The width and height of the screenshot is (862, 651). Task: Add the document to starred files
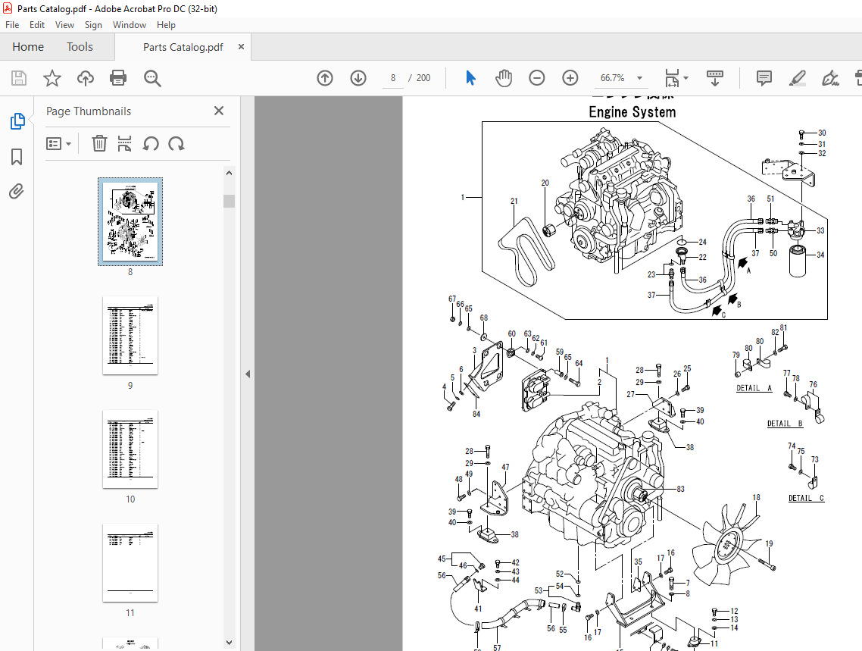pyautogui.click(x=52, y=78)
